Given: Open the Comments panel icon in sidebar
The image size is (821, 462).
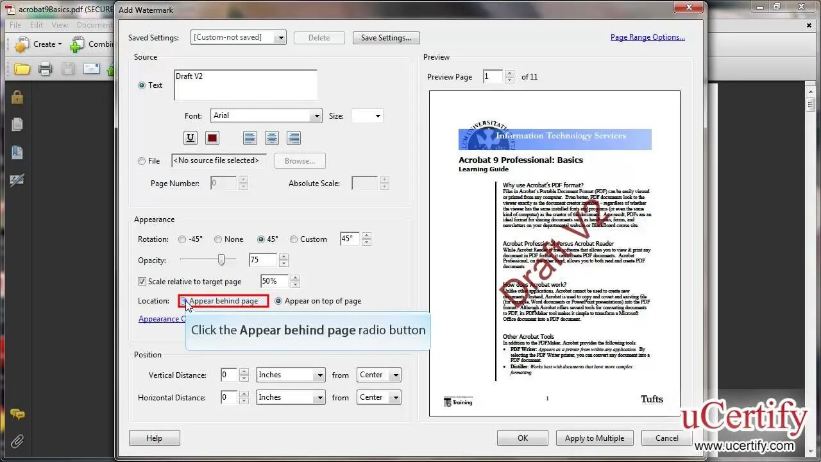Looking at the screenshot, I should 17,415.
